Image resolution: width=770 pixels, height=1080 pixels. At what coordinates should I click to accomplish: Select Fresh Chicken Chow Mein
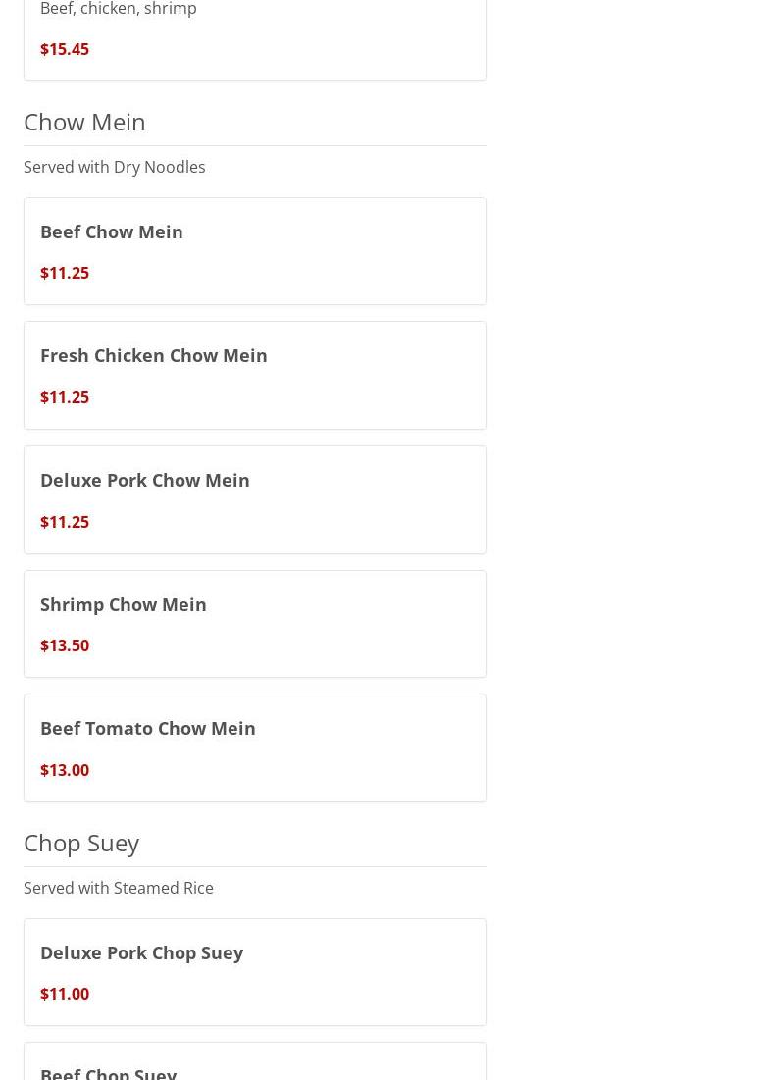pyautogui.click(x=154, y=355)
